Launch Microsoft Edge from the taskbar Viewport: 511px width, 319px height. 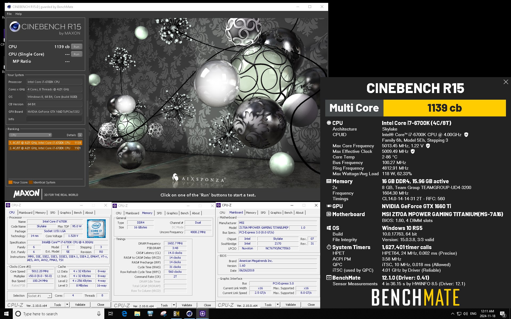tap(124, 314)
